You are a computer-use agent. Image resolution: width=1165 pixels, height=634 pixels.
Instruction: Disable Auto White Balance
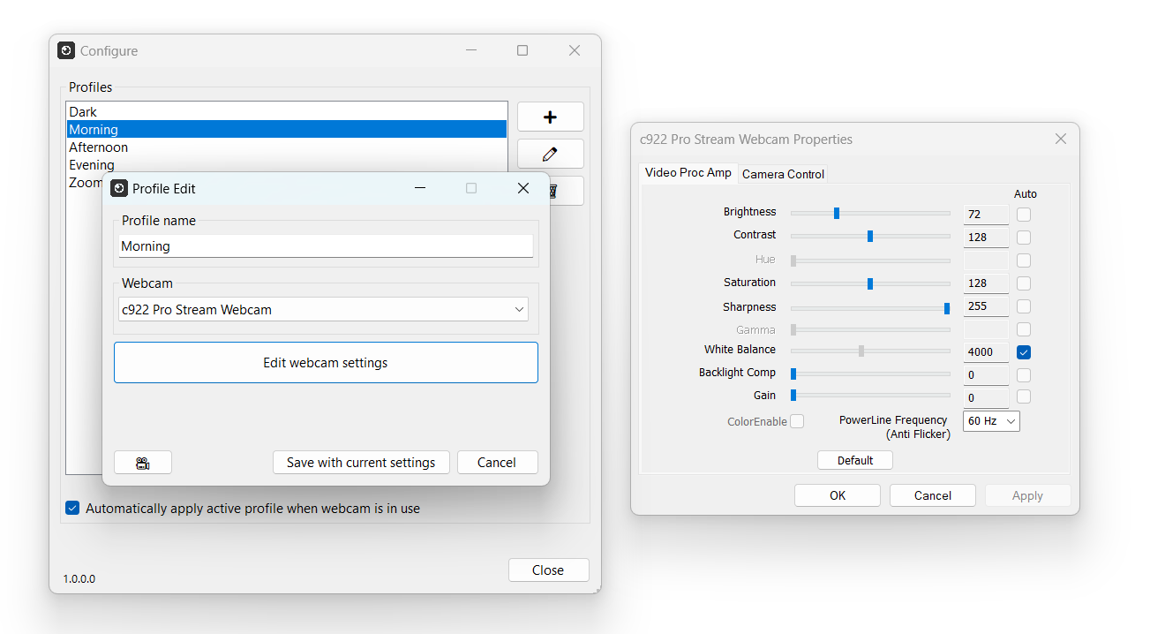pyautogui.click(x=1023, y=351)
